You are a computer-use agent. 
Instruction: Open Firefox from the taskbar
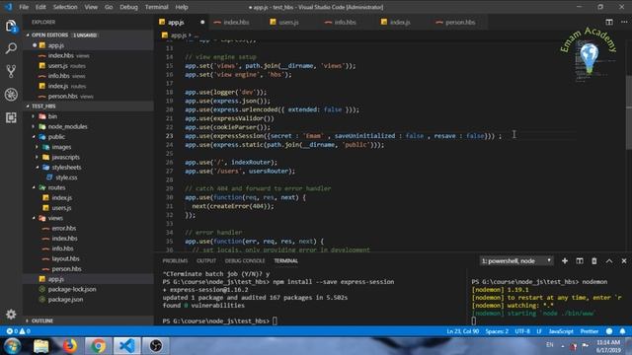(69, 346)
